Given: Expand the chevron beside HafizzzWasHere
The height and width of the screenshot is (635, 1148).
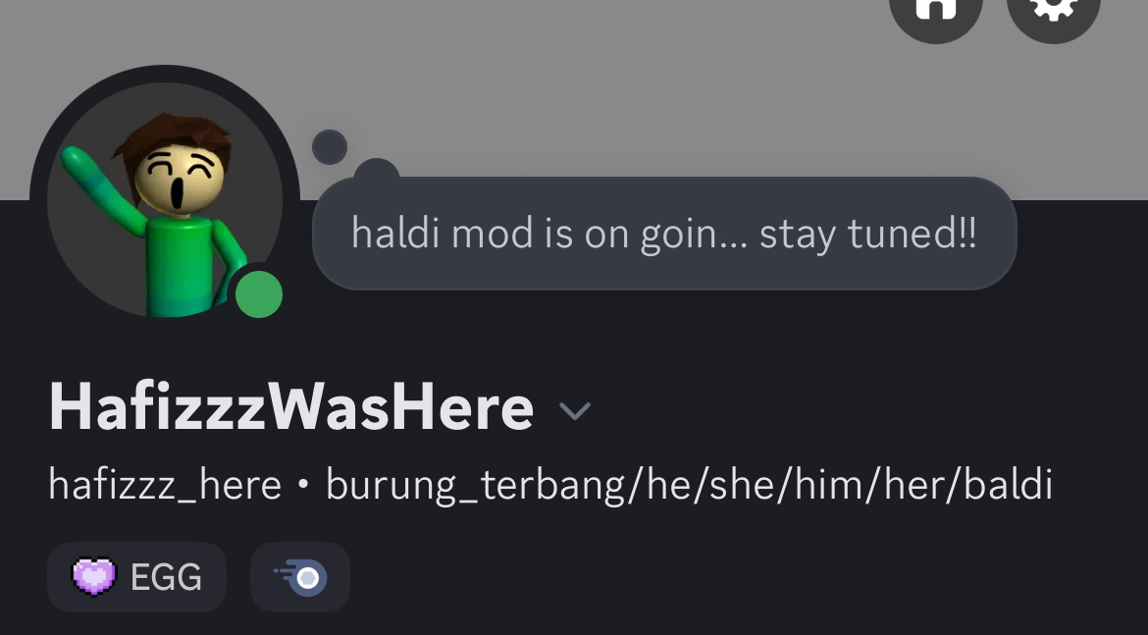Looking at the screenshot, I should [x=575, y=410].
